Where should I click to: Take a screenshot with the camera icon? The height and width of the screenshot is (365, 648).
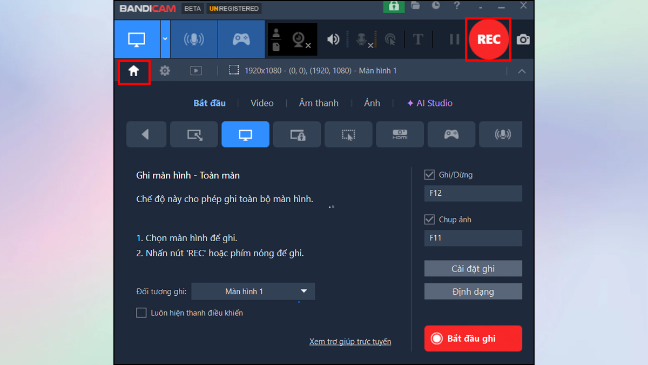point(523,39)
